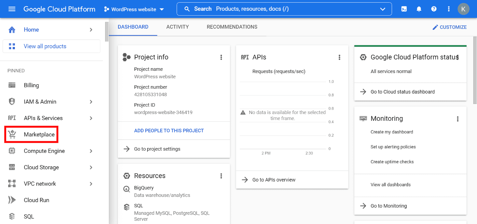The height and width of the screenshot is (224, 477).
Task: Click ADD PEOPLE TO THIS PROJECT
Action: point(168,130)
